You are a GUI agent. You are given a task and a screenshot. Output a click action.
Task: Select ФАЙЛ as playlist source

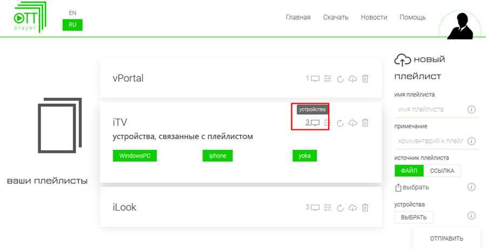pyautogui.click(x=409, y=171)
